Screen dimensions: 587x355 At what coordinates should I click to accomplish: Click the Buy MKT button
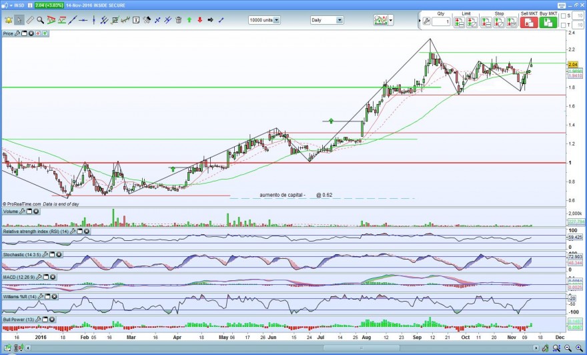(548, 23)
